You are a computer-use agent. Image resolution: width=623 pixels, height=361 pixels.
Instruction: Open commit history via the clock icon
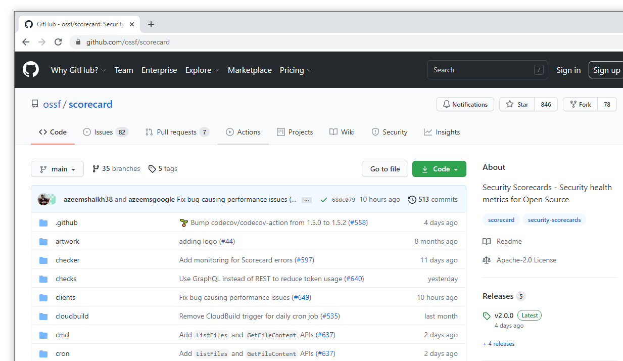coord(411,199)
